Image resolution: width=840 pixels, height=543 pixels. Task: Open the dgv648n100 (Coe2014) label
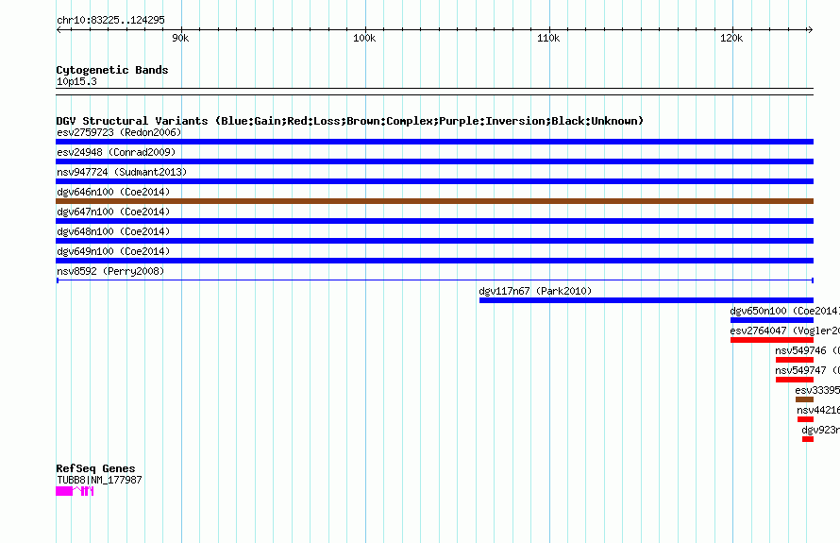click(113, 231)
